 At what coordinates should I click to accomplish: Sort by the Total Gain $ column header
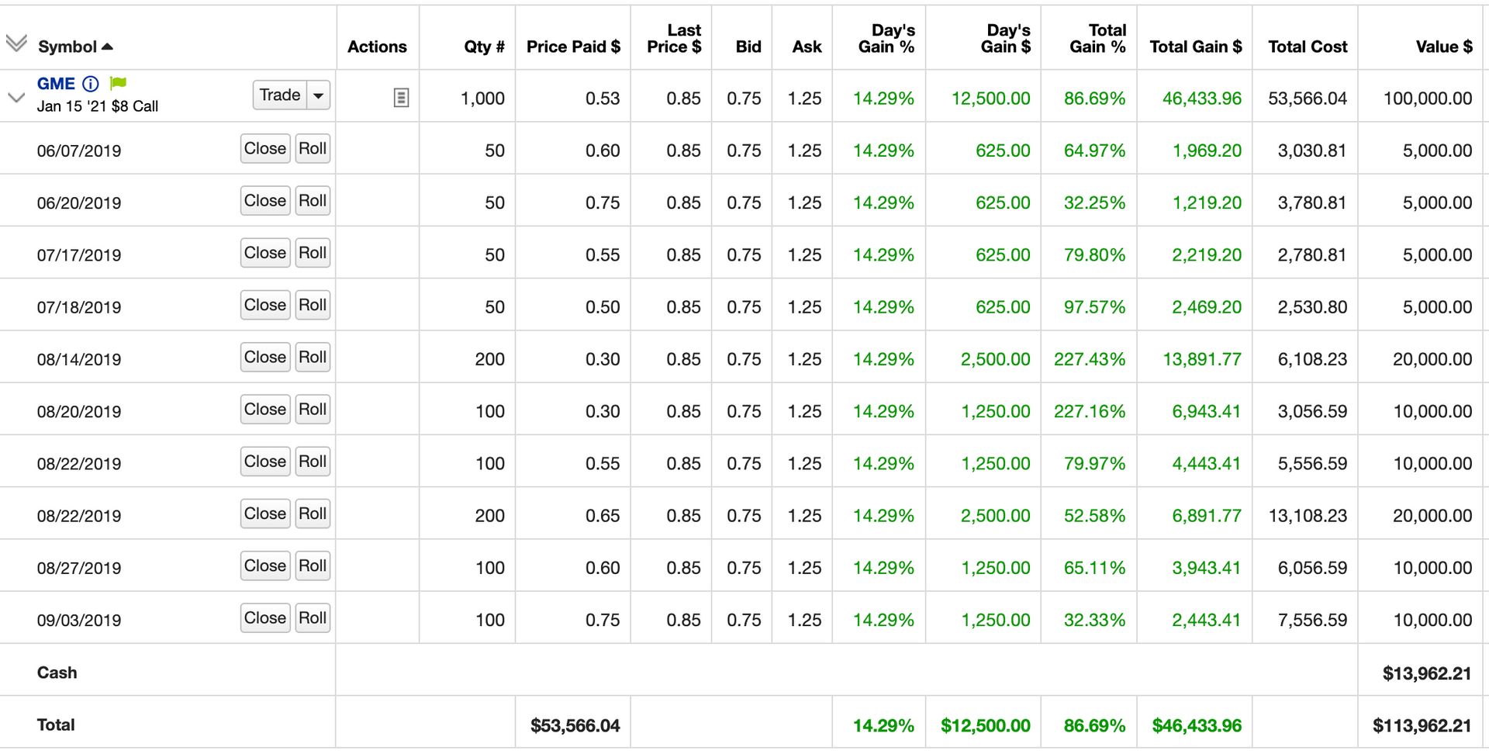point(1195,47)
